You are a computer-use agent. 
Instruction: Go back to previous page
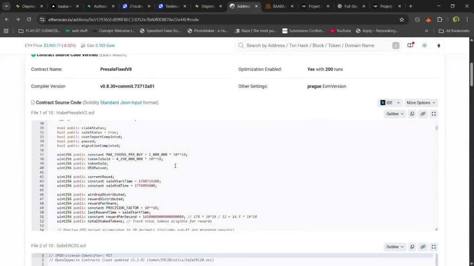click(7, 19)
